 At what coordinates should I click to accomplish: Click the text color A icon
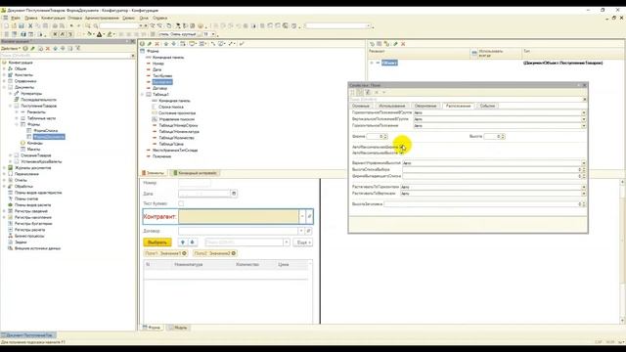[100, 34]
